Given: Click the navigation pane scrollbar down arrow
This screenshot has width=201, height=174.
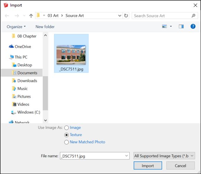Looking at the screenshot, I should click(x=45, y=120).
